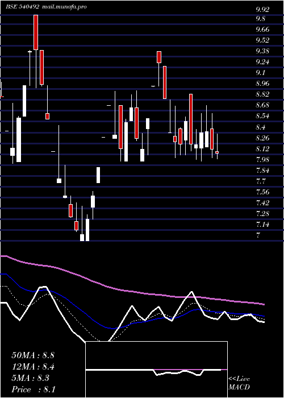Click the Price : 8.1 readout
Screen dimensions: 284x398
[34, 389]
